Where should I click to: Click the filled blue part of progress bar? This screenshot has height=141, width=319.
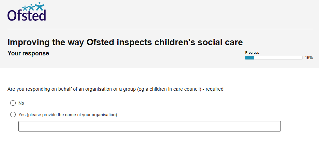(249, 58)
